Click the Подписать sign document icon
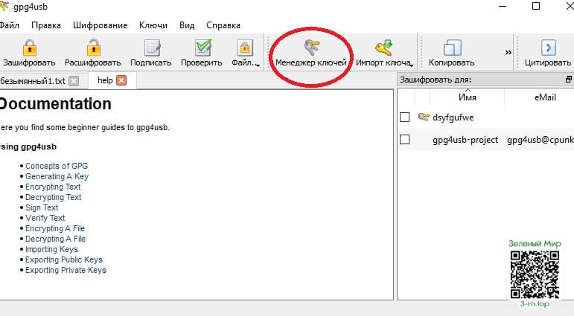This screenshot has height=316, width=574. pos(151,48)
